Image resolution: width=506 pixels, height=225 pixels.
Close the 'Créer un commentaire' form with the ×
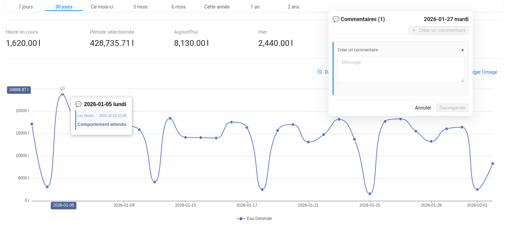(462, 50)
